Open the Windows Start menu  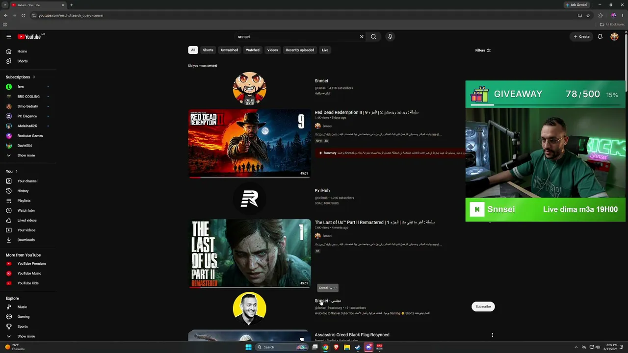[x=248, y=347]
